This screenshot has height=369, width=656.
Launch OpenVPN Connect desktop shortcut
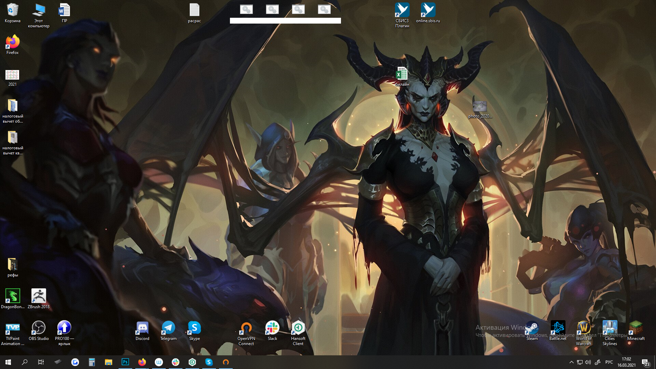(x=246, y=333)
